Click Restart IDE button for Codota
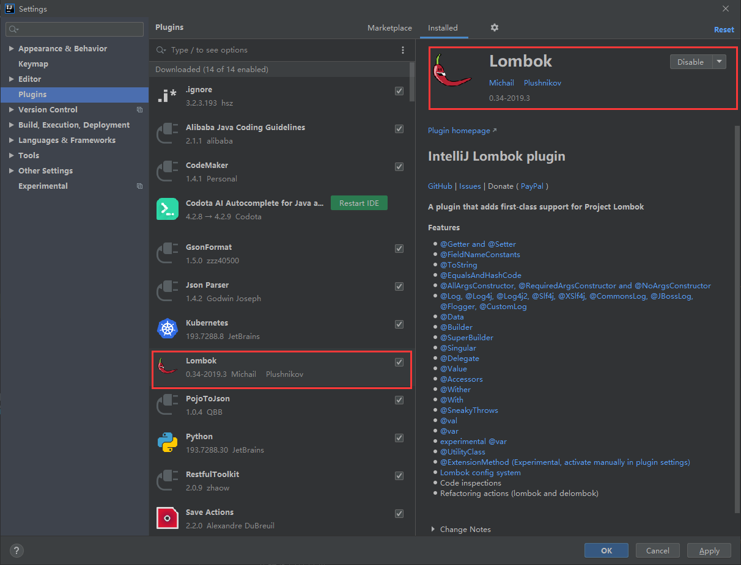The width and height of the screenshot is (741, 565). pos(359,203)
